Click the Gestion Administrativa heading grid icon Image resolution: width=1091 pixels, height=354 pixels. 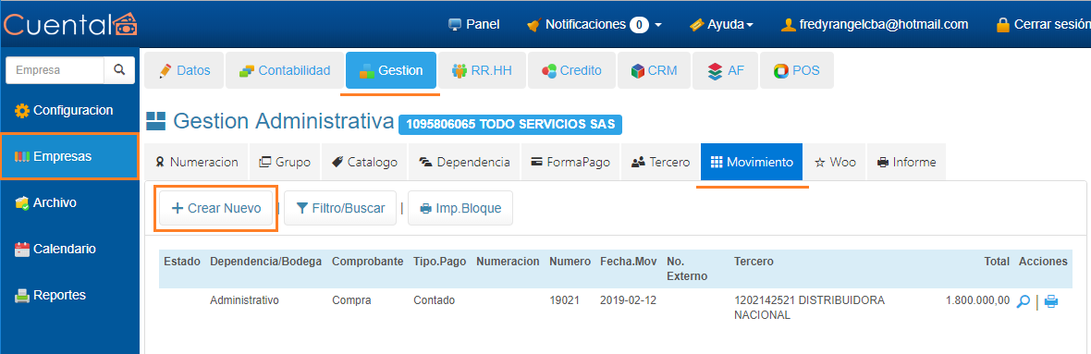tap(156, 121)
